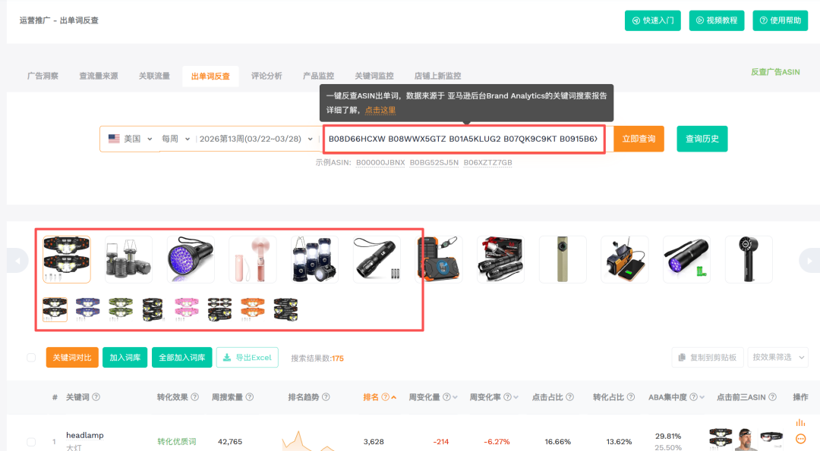Click the 反查广告ASIN link

pos(775,72)
